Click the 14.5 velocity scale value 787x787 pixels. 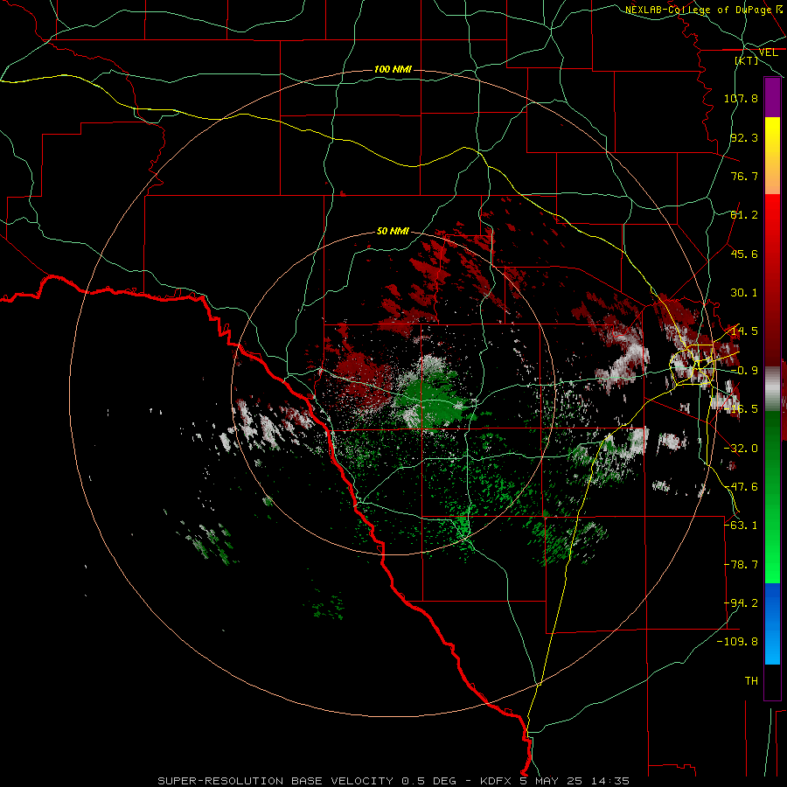pyautogui.click(x=744, y=331)
